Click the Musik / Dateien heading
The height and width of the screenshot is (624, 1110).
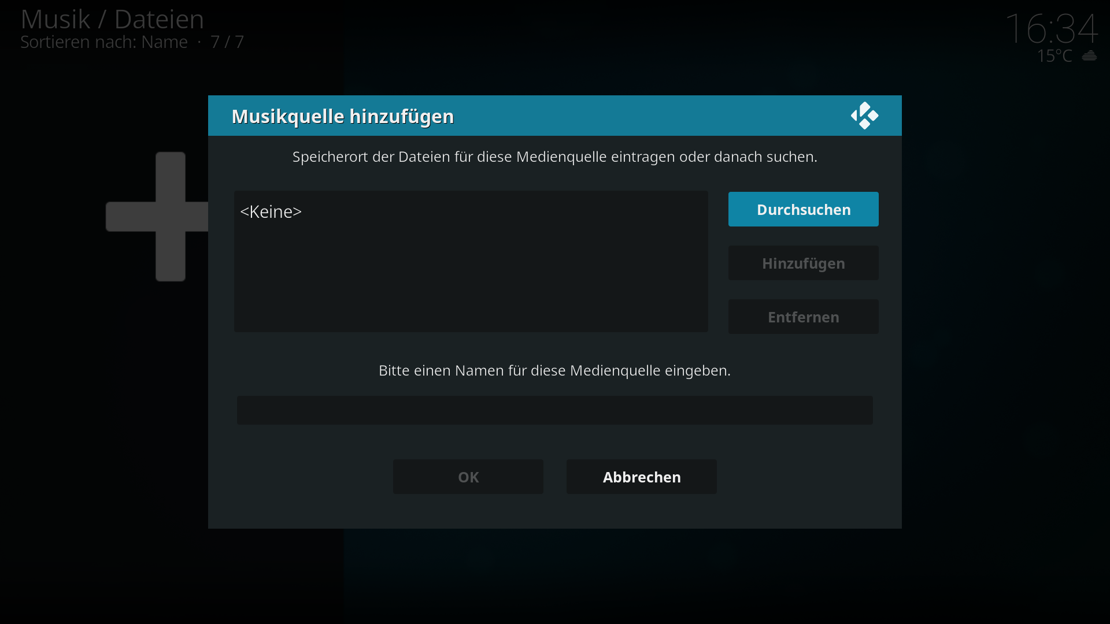click(112, 19)
